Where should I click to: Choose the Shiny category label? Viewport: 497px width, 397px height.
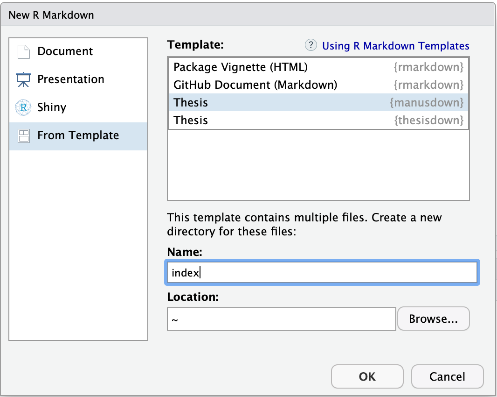[52, 107]
